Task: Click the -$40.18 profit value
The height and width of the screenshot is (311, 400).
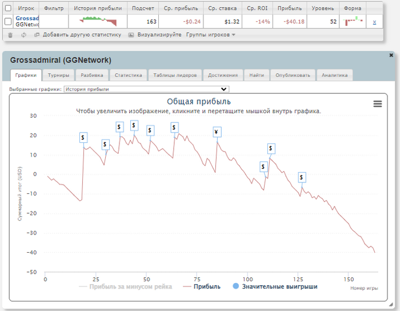Action: tap(294, 22)
